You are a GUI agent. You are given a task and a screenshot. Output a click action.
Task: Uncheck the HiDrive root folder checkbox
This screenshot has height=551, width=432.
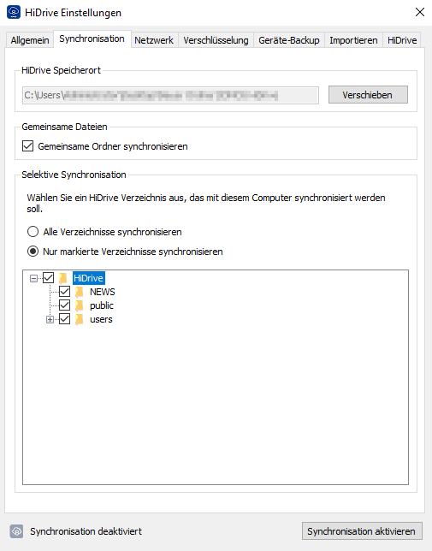tap(48, 278)
